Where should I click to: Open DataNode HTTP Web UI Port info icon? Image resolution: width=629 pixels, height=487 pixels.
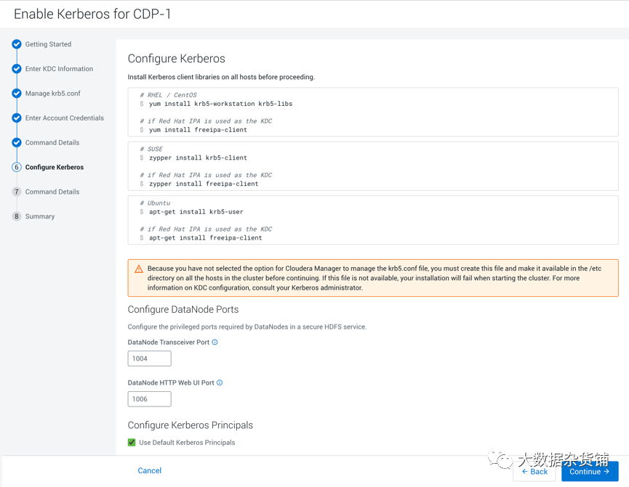pos(220,382)
